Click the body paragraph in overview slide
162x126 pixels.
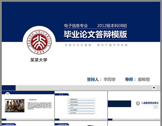(x=39, y=106)
